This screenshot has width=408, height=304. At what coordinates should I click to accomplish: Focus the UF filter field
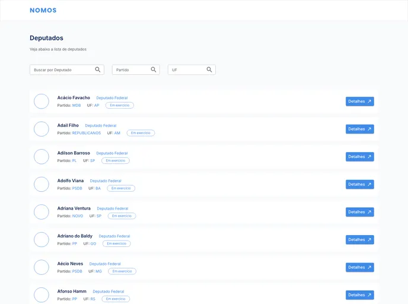(186, 70)
